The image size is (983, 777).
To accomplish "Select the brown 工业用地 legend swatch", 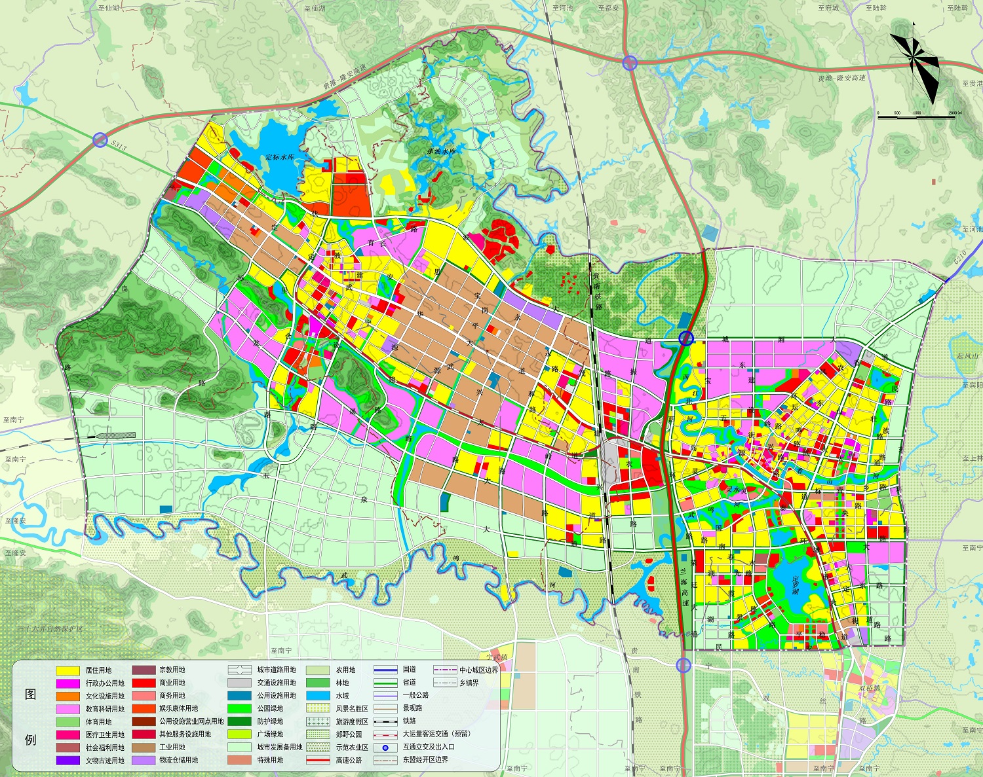I will pyautogui.click(x=143, y=747).
